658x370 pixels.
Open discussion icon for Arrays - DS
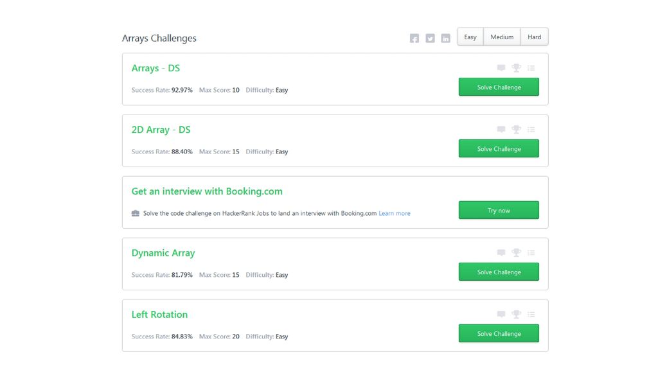pos(501,67)
